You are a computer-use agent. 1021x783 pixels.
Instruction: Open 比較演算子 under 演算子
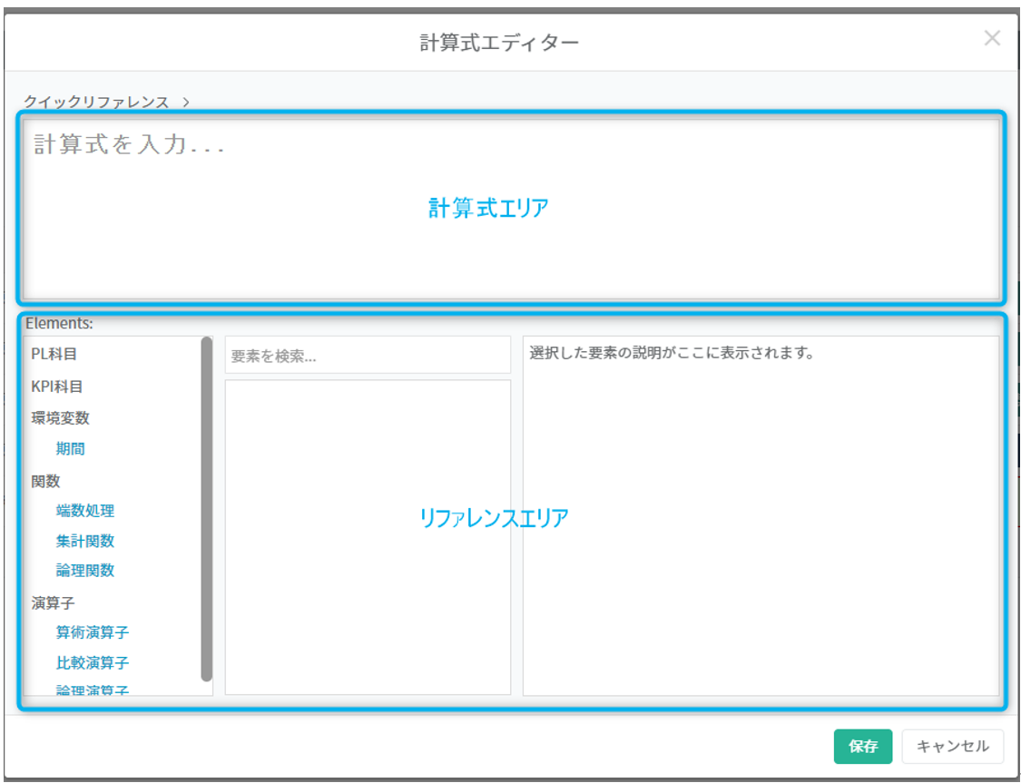(92, 662)
